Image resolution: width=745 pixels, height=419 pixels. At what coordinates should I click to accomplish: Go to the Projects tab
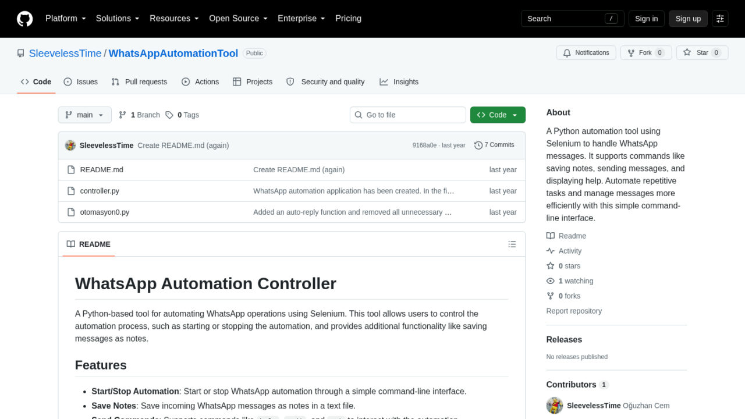pyautogui.click(x=253, y=82)
